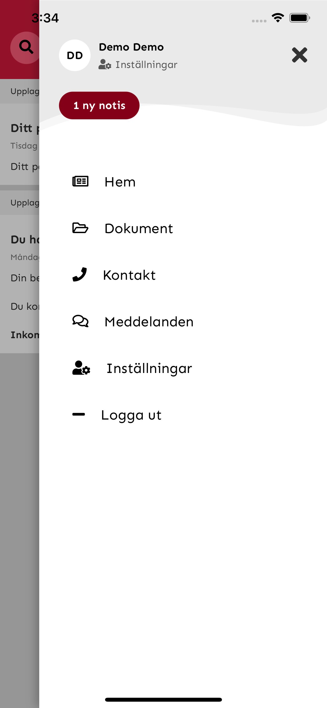The image size is (327, 708).
Task: Tap the chat bubbles Meddelanden icon
Action: (x=80, y=321)
